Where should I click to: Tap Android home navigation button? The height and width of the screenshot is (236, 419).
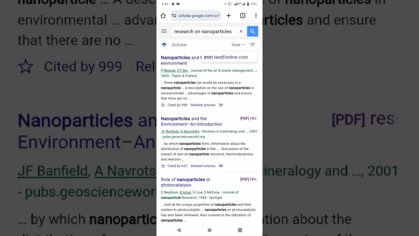[209, 230]
